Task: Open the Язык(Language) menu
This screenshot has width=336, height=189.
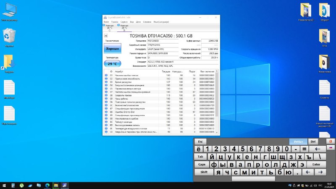Action: 161,22
